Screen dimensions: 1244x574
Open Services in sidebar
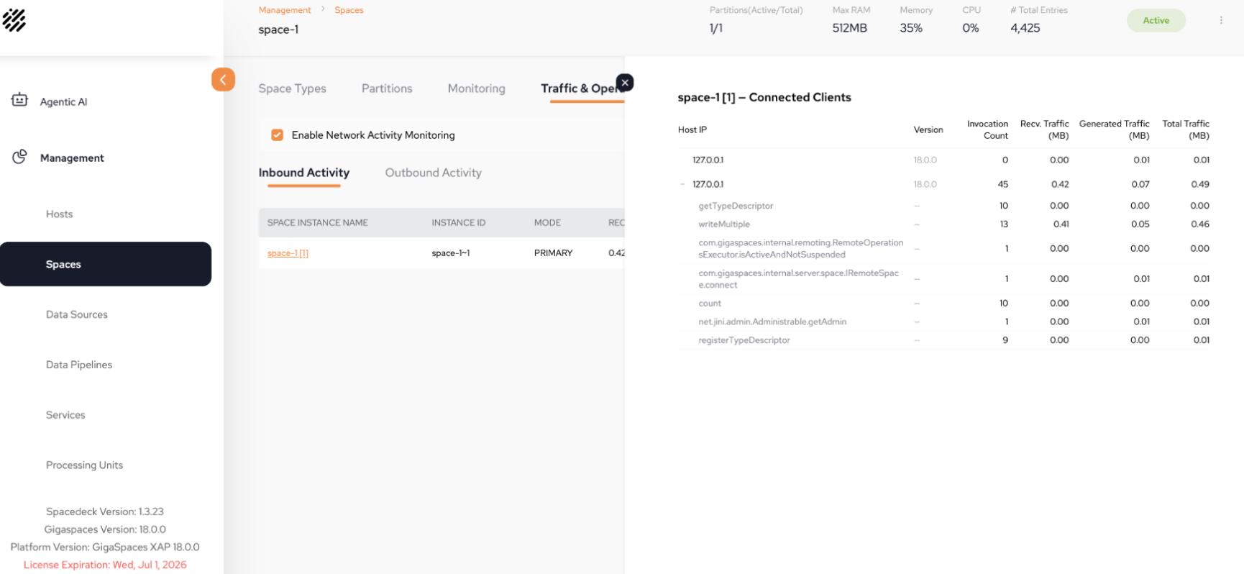coord(65,415)
